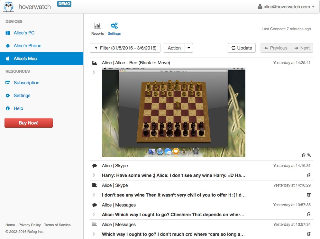Follow the Privacy Policy footer link
Screen dimensions: 320x239
tap(30, 225)
